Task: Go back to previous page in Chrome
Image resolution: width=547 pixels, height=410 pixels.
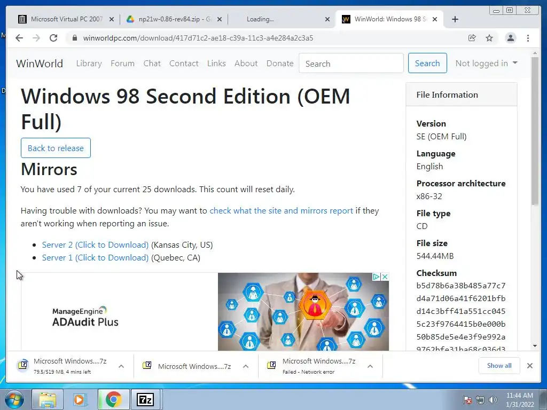Action: tap(19, 38)
